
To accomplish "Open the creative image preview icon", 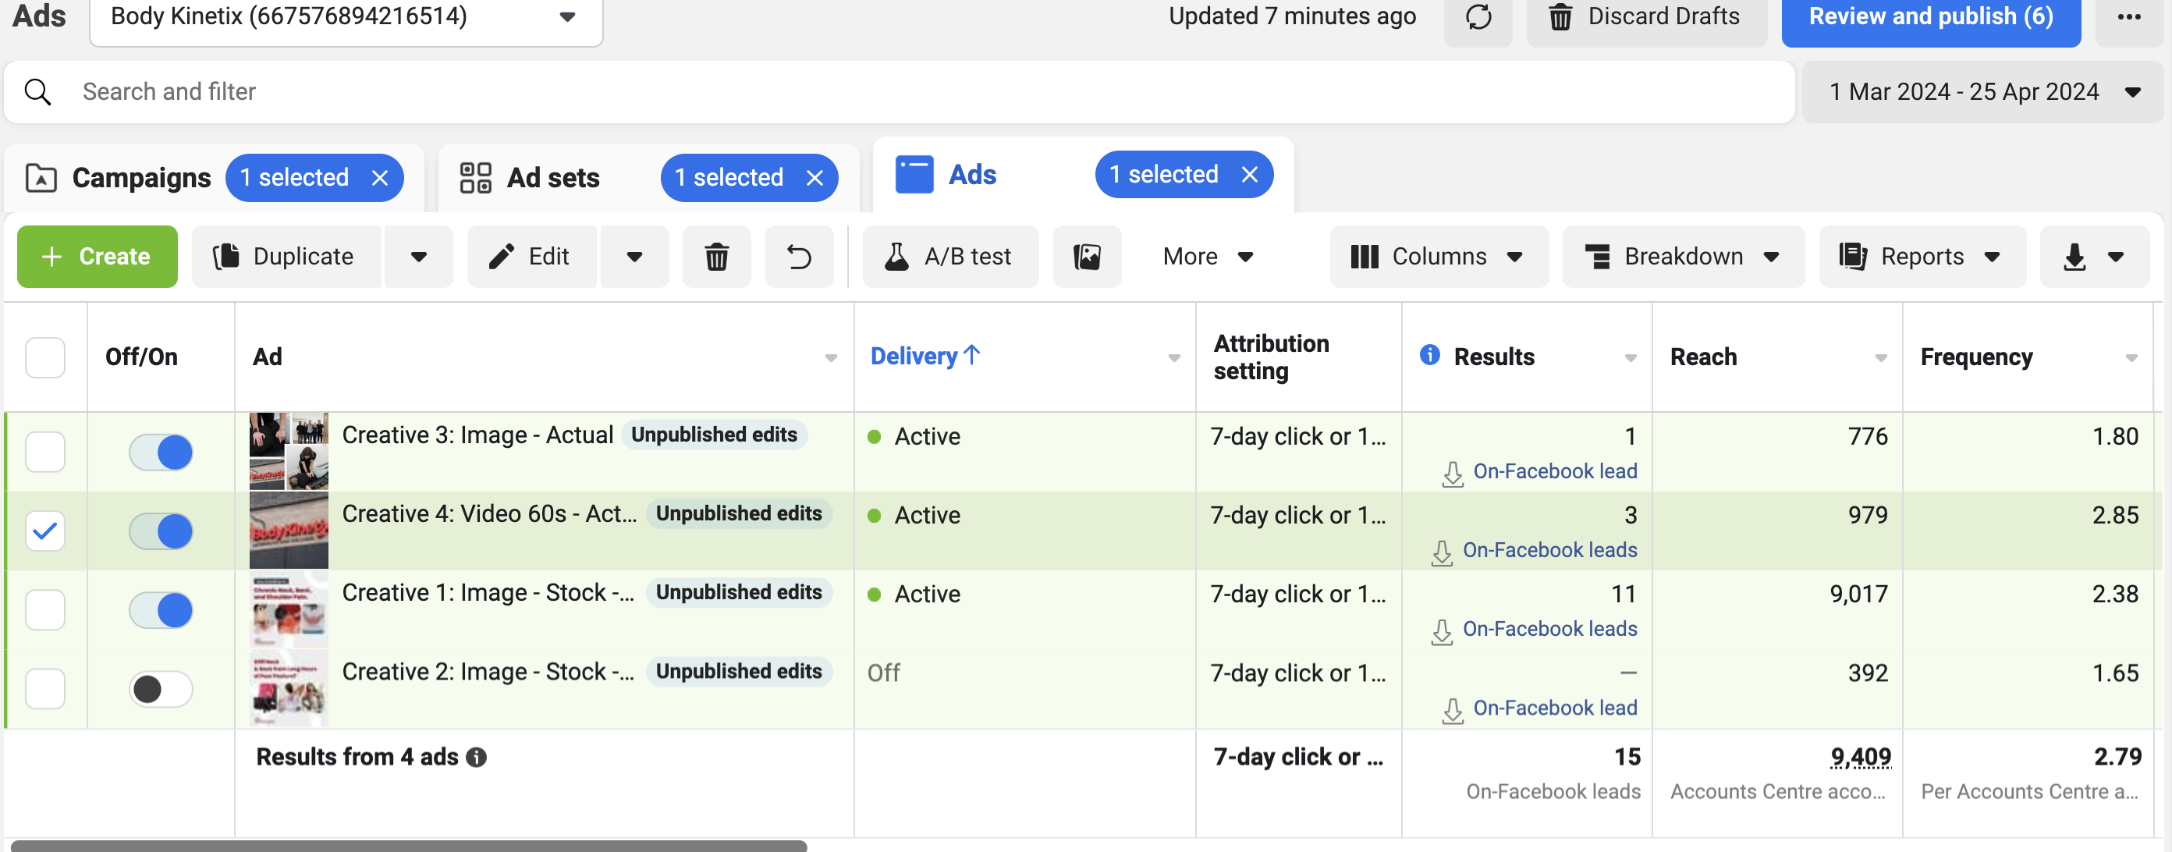I will click(1087, 257).
